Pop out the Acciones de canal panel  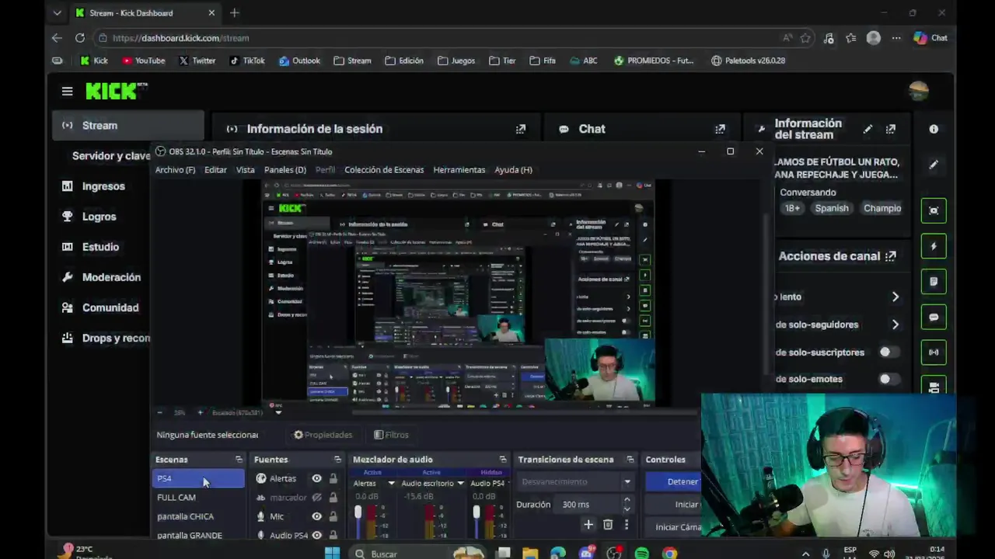pyautogui.click(x=891, y=256)
